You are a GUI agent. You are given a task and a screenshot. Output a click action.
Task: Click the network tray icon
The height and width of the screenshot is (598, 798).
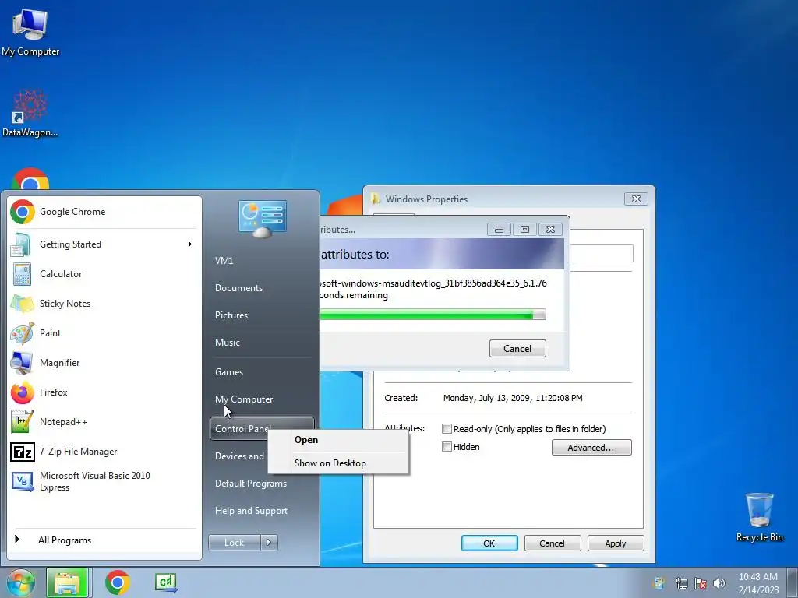click(x=681, y=583)
